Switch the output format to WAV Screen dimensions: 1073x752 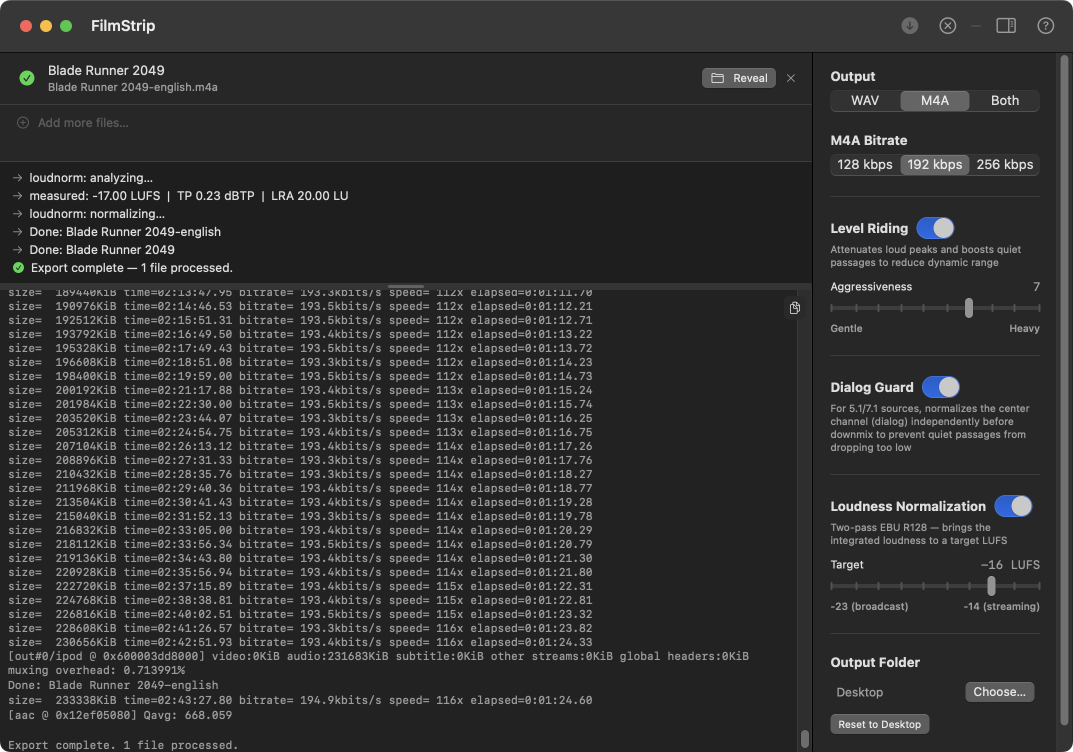point(864,100)
